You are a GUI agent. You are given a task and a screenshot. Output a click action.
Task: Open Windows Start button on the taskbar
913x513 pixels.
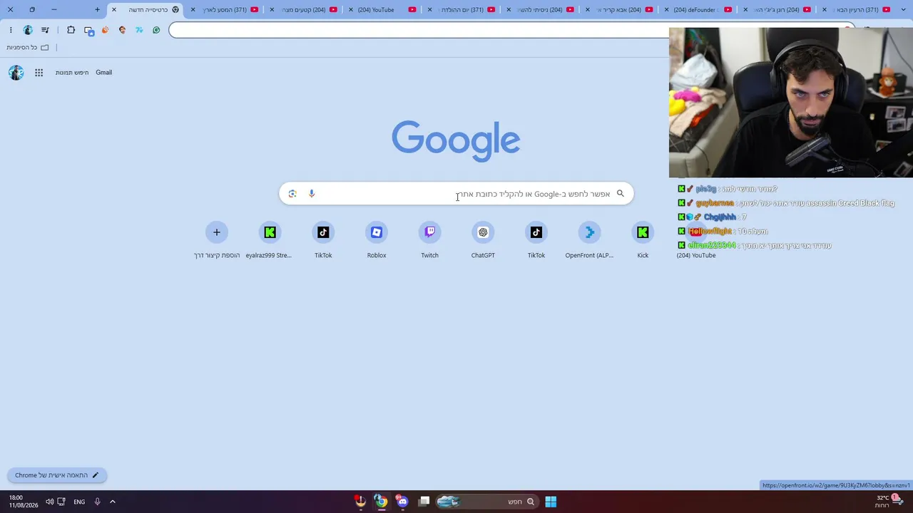[x=551, y=502]
